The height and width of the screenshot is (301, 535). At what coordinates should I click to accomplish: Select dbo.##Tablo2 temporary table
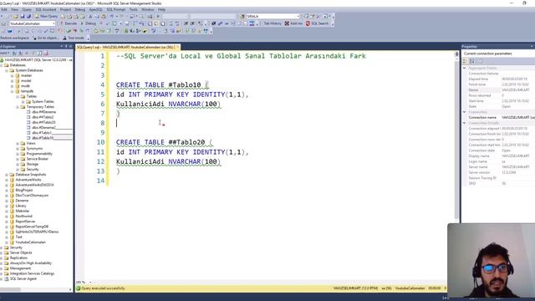tap(43, 117)
